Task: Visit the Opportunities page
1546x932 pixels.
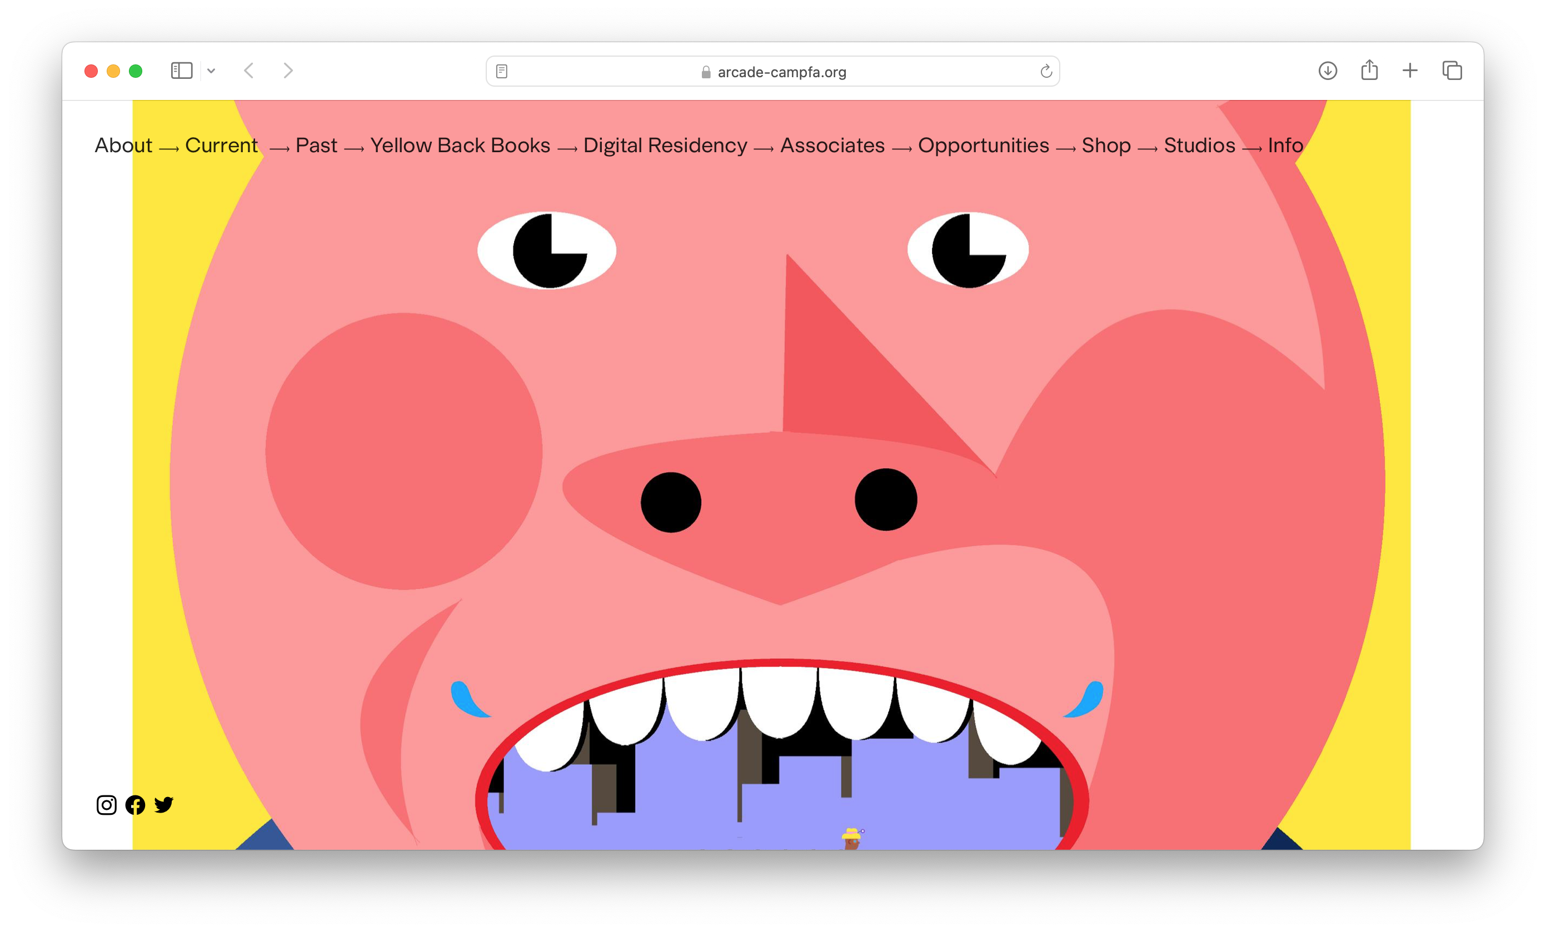Action: coord(983,146)
